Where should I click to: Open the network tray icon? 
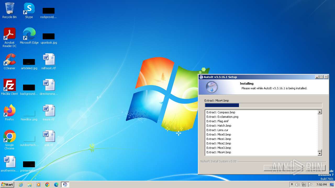tap(304, 185)
